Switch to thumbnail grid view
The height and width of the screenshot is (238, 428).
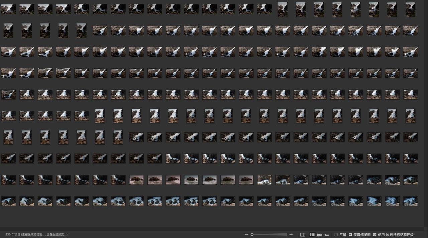coord(312,235)
